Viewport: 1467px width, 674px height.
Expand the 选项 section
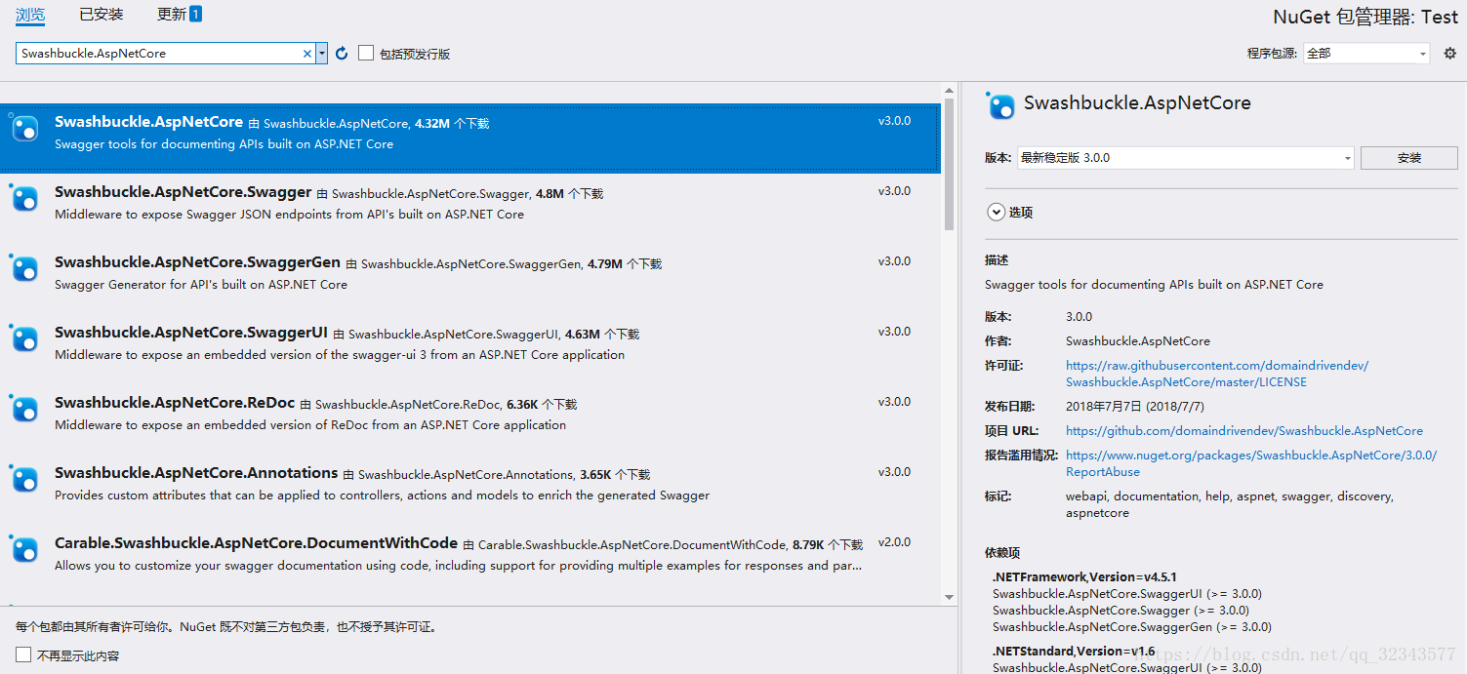click(996, 212)
